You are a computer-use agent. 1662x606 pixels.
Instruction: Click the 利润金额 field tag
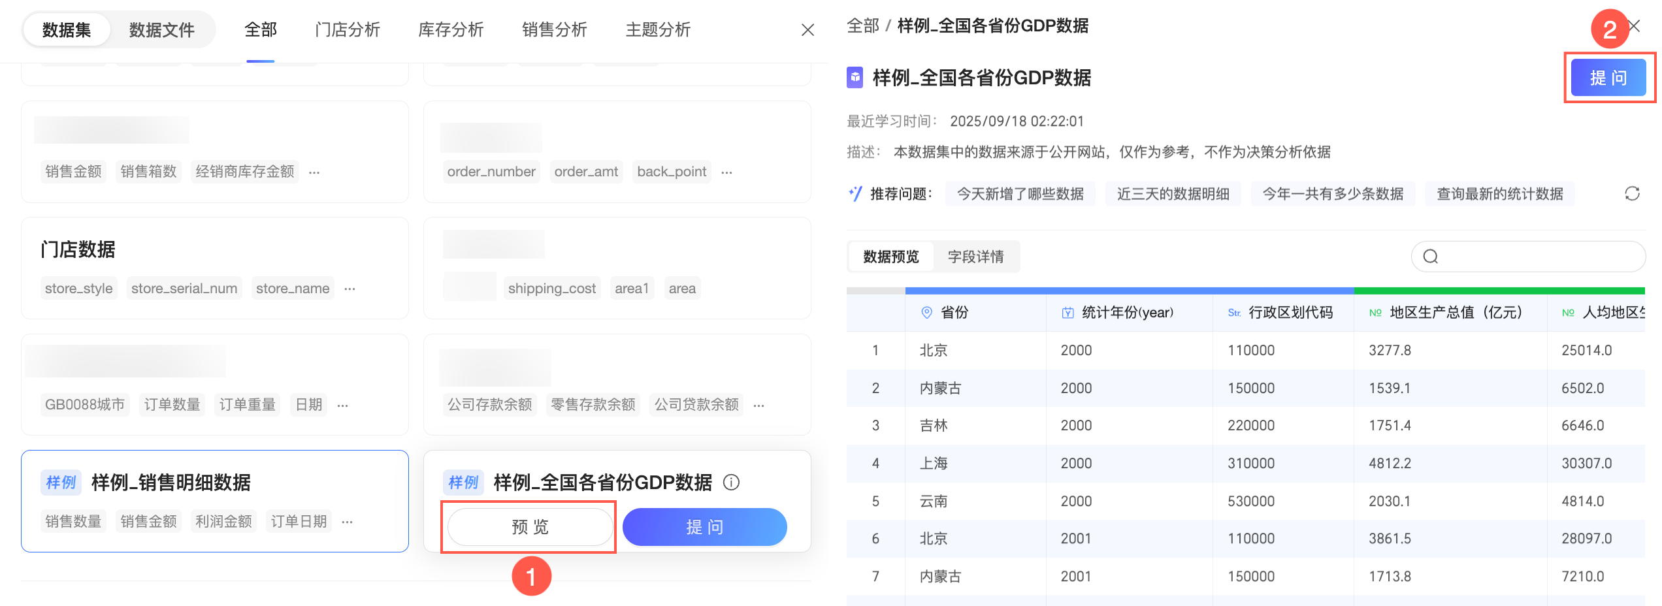point(223,521)
